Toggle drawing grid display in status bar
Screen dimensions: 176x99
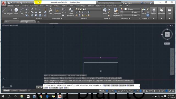(x=107, y=91)
